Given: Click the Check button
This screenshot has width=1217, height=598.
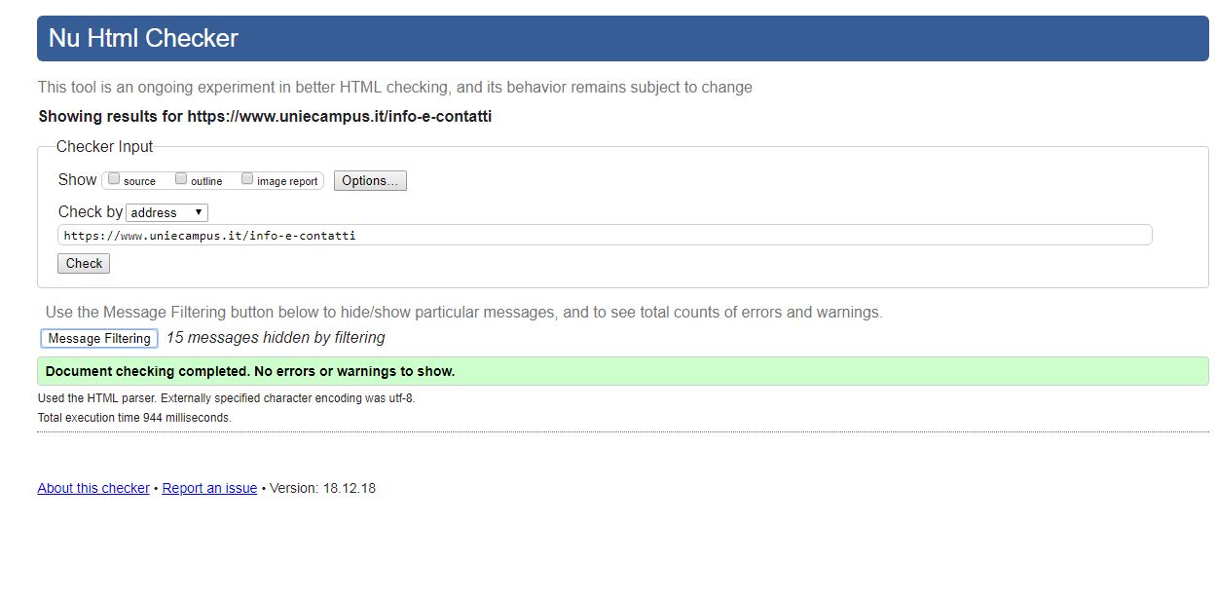Looking at the screenshot, I should click(x=84, y=264).
